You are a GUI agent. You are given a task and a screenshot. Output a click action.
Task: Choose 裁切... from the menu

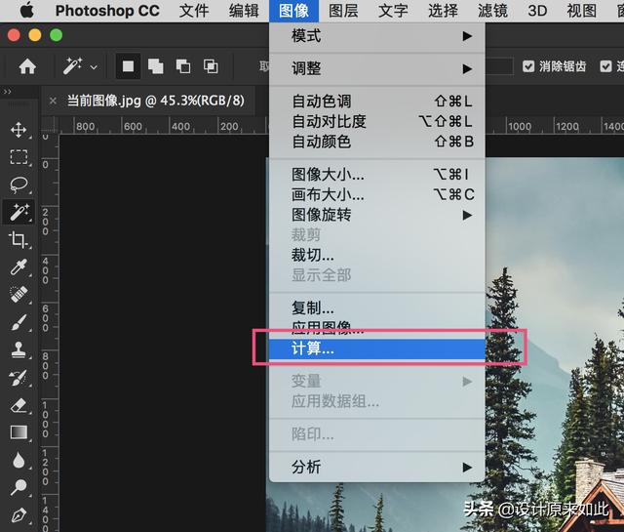[377, 255]
